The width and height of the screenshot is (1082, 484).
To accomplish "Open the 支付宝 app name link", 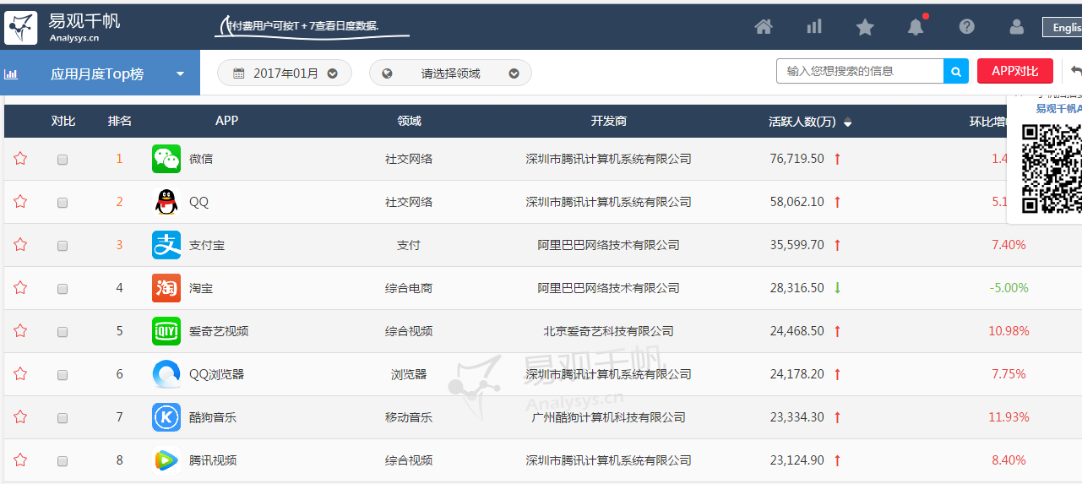I will 207,245.
